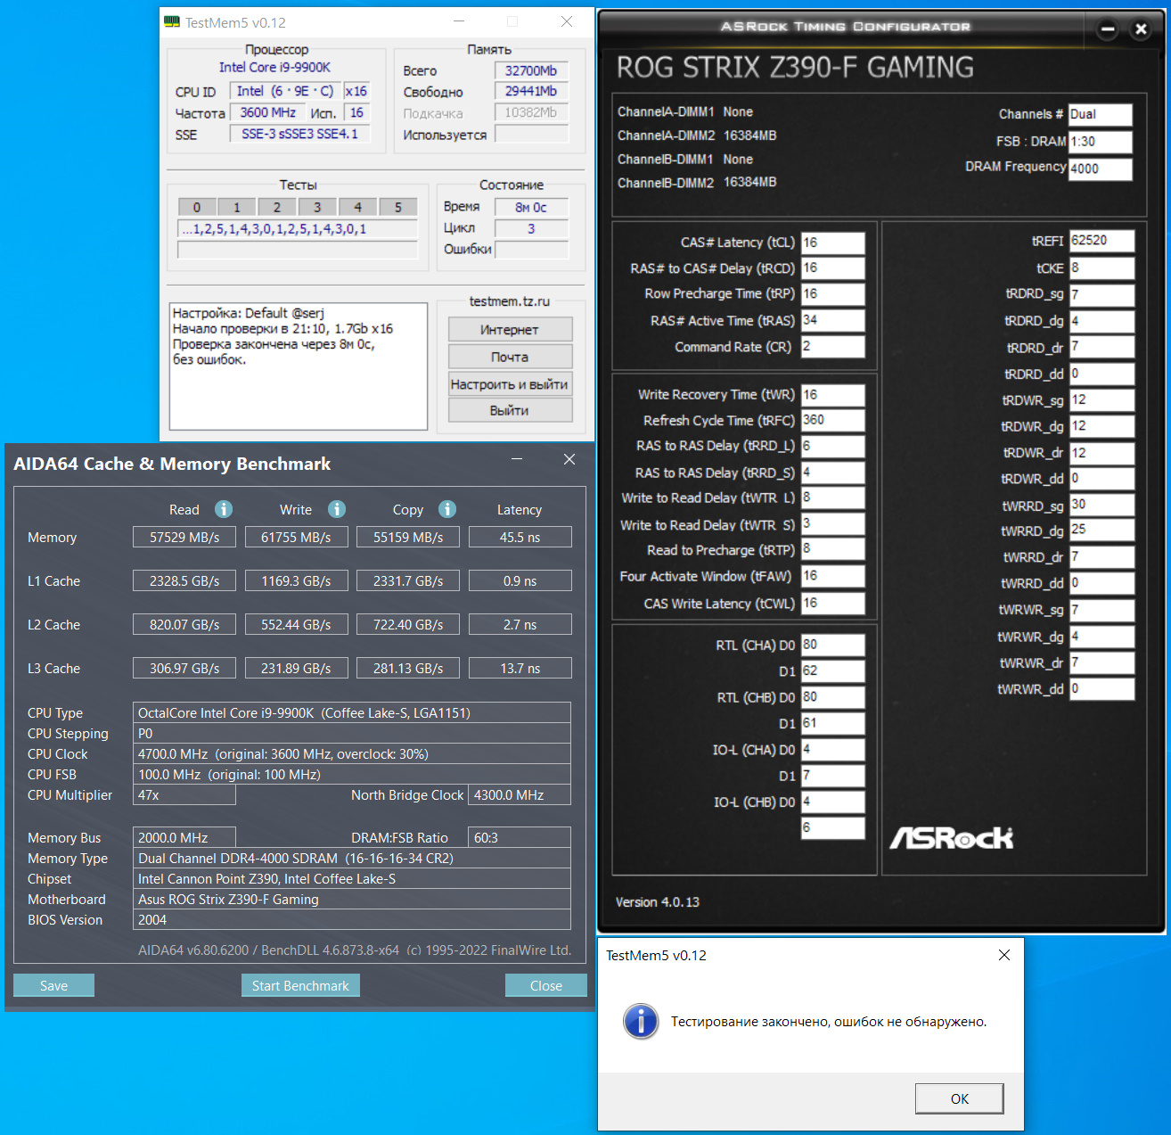Minimize the TestMem5 main window
The width and height of the screenshot is (1171, 1135).
(459, 21)
